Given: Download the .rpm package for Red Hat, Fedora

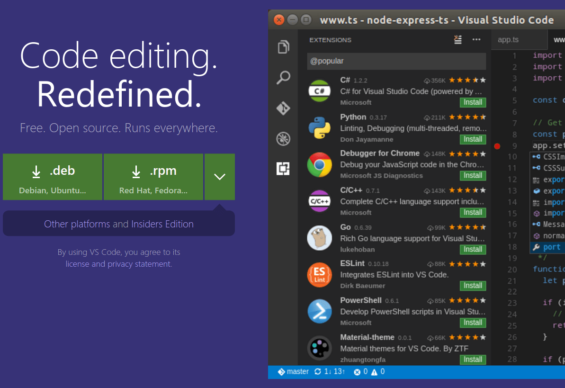Looking at the screenshot, I should (x=153, y=177).
